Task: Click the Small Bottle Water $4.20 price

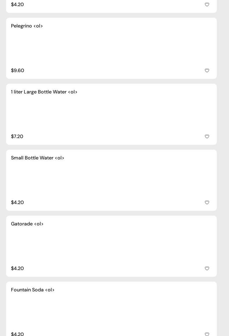Action: pyautogui.click(x=17, y=203)
